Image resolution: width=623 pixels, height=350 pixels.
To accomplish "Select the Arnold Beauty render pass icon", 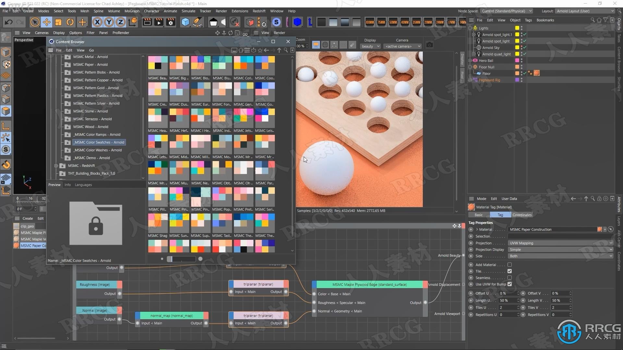I will tap(462, 255).
